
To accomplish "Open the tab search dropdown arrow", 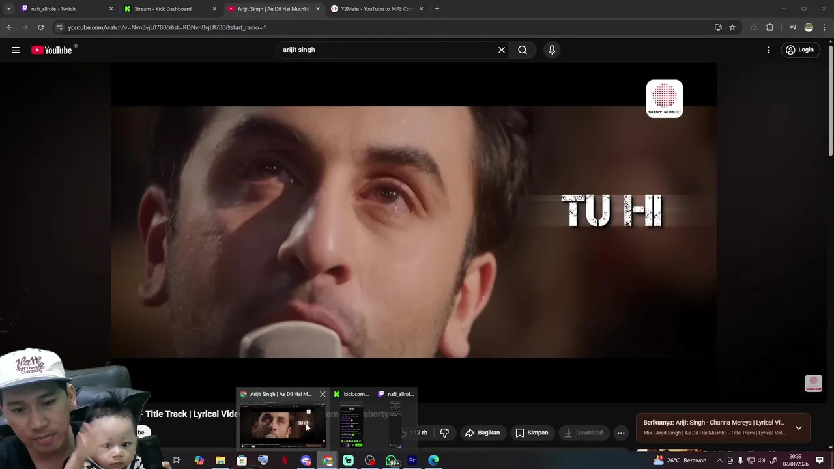I will [x=8, y=9].
